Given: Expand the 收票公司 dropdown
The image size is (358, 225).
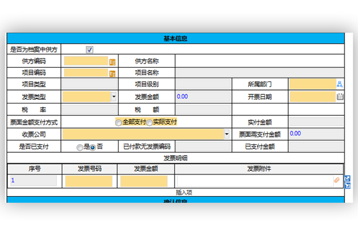Looking at the screenshot, I should [227, 134].
